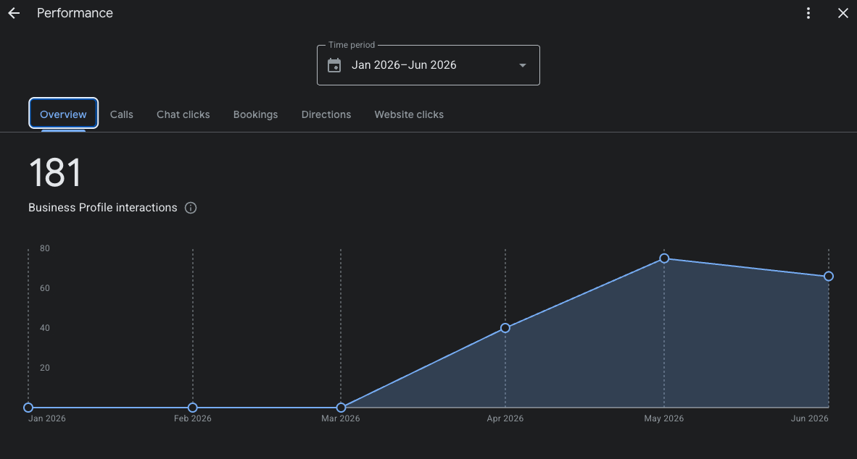Close the Performance panel
Screen dimensions: 857x459
[842, 13]
